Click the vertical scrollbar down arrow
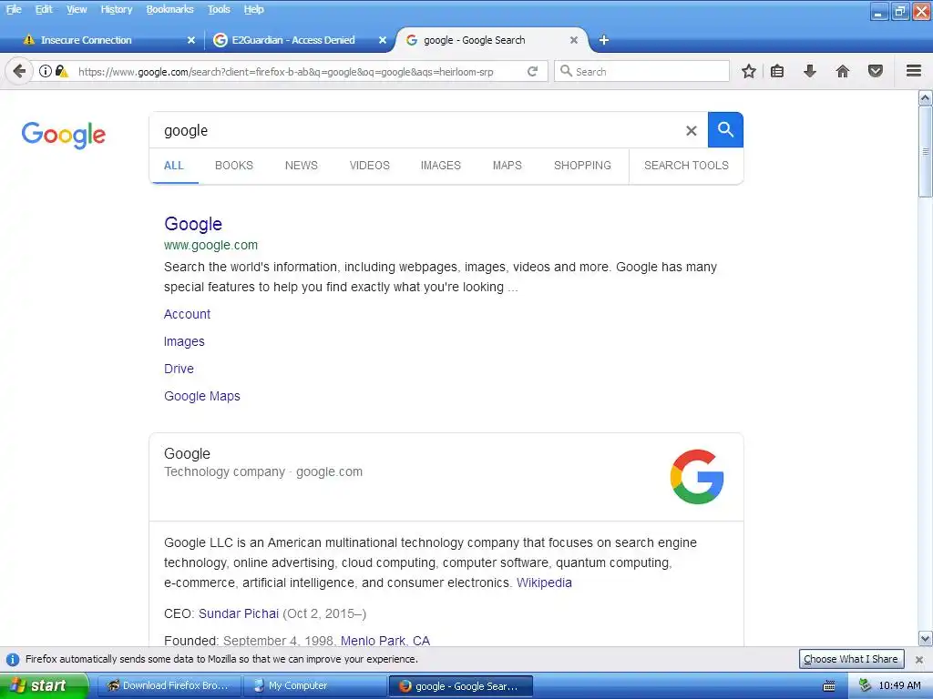The image size is (933, 699). point(926,640)
